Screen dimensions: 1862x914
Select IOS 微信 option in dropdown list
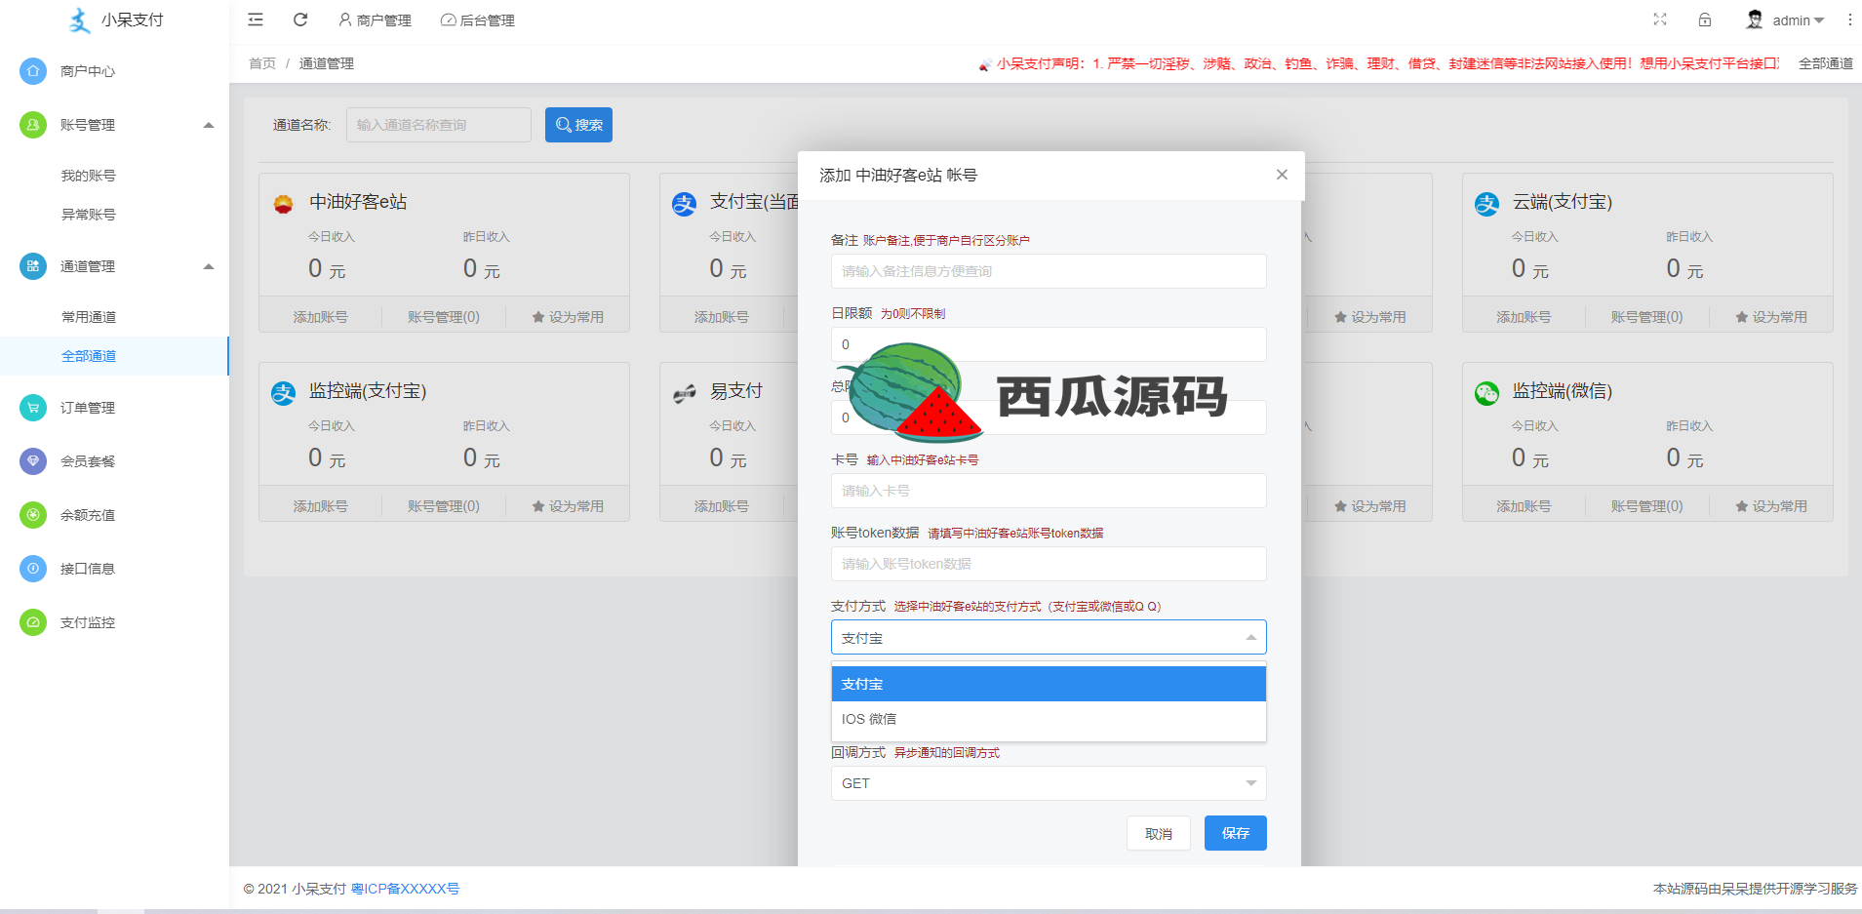click(x=1049, y=719)
